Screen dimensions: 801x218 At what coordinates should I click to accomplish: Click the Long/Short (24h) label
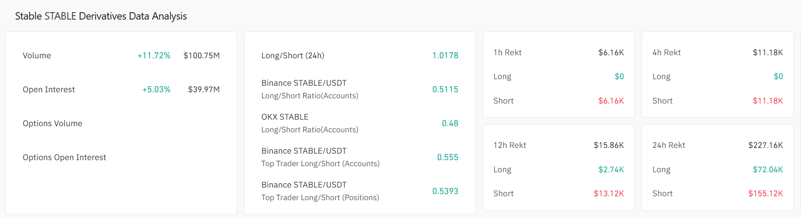tap(293, 56)
